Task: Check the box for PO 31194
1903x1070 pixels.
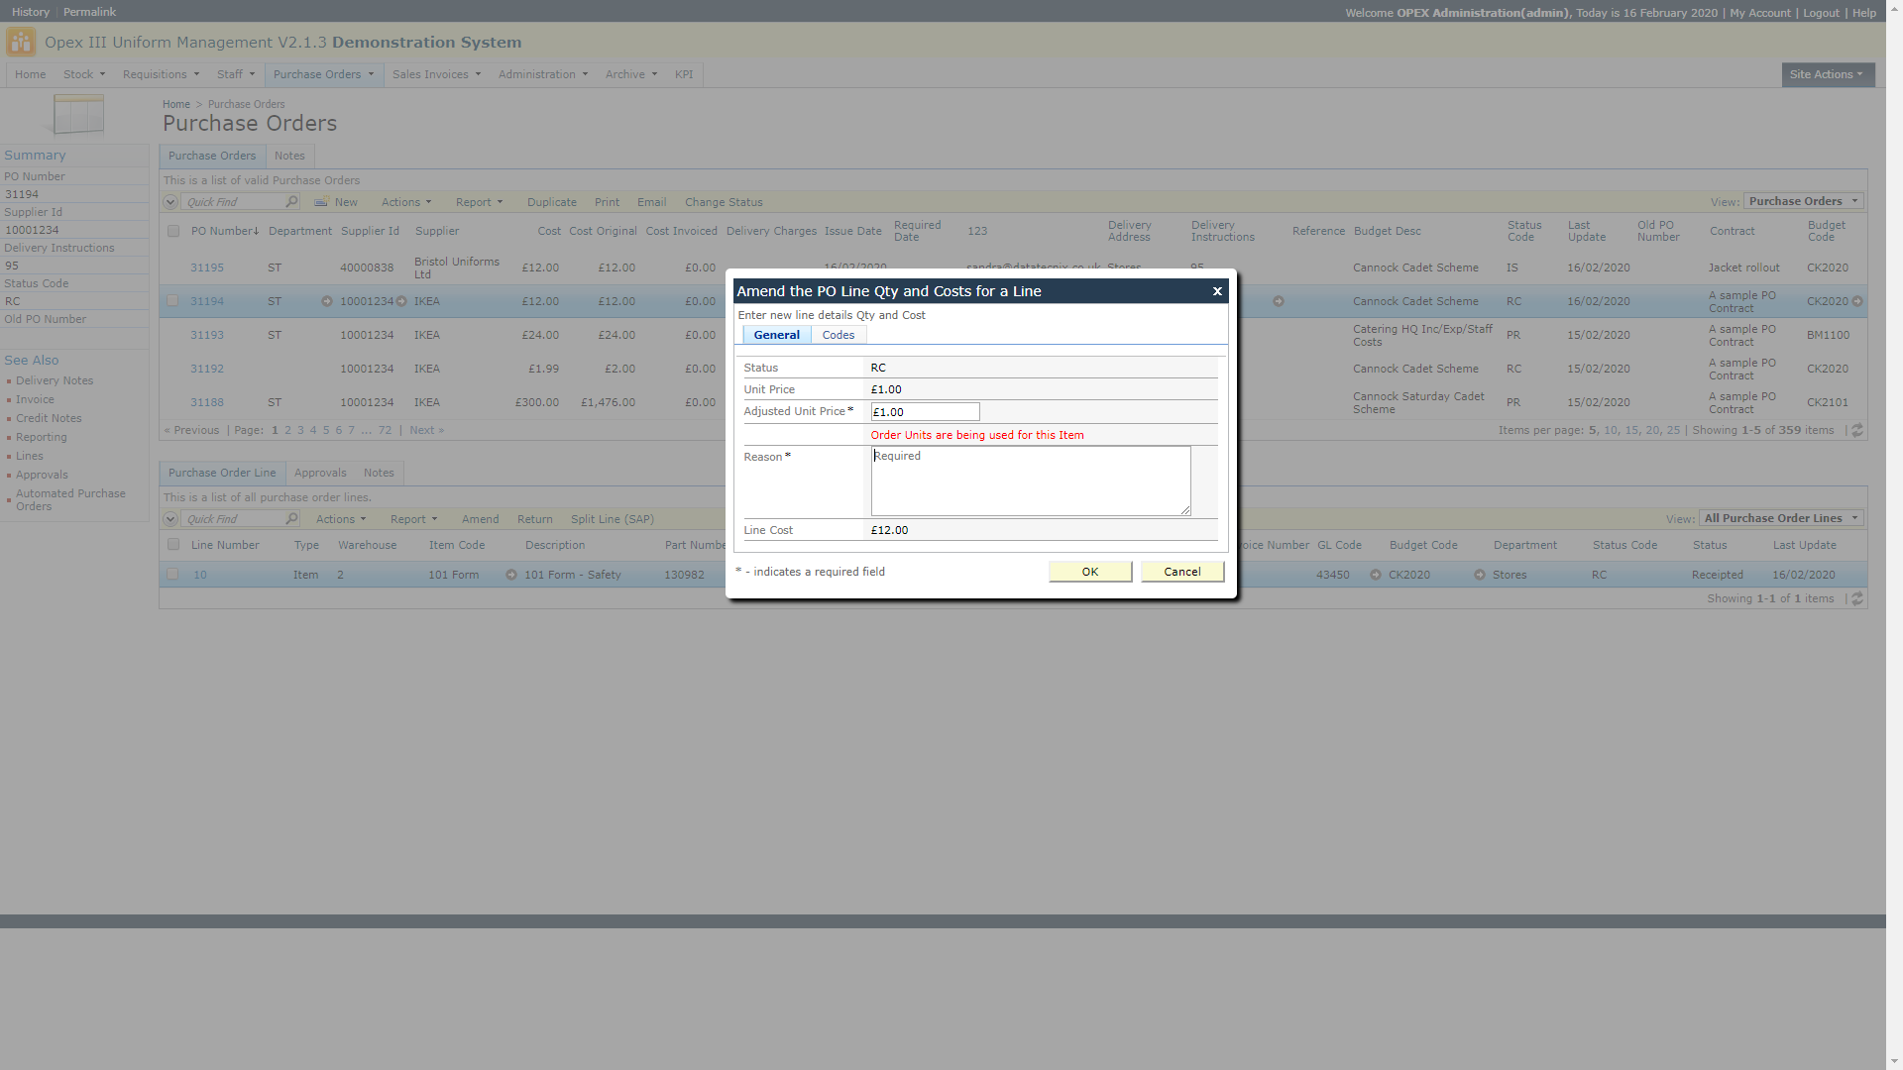Action: pos(173,301)
